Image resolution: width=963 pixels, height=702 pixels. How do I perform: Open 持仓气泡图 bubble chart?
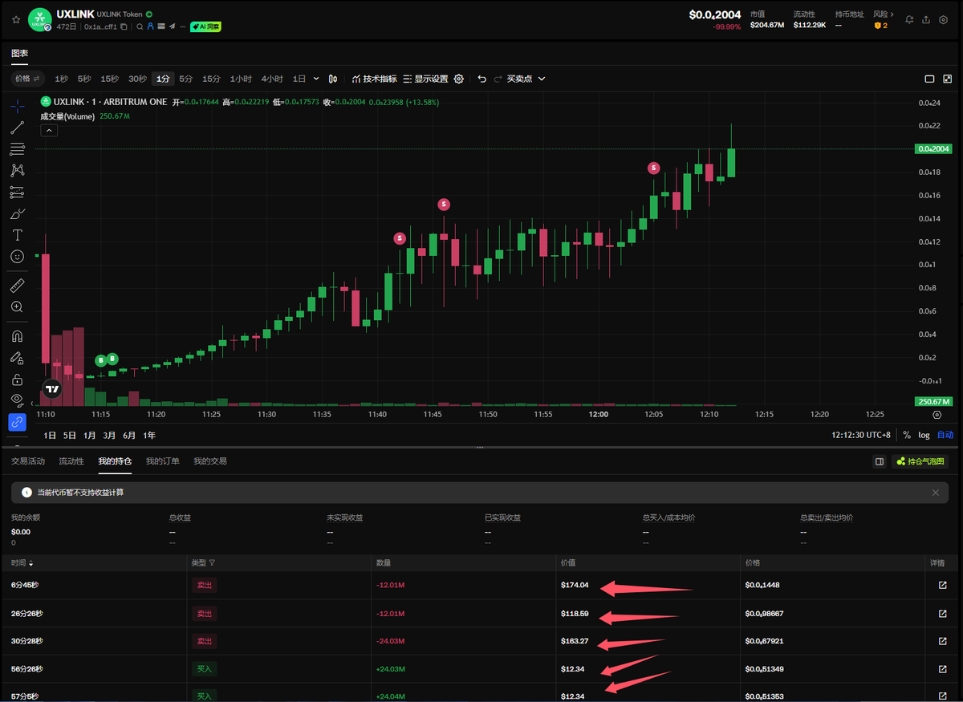(920, 461)
